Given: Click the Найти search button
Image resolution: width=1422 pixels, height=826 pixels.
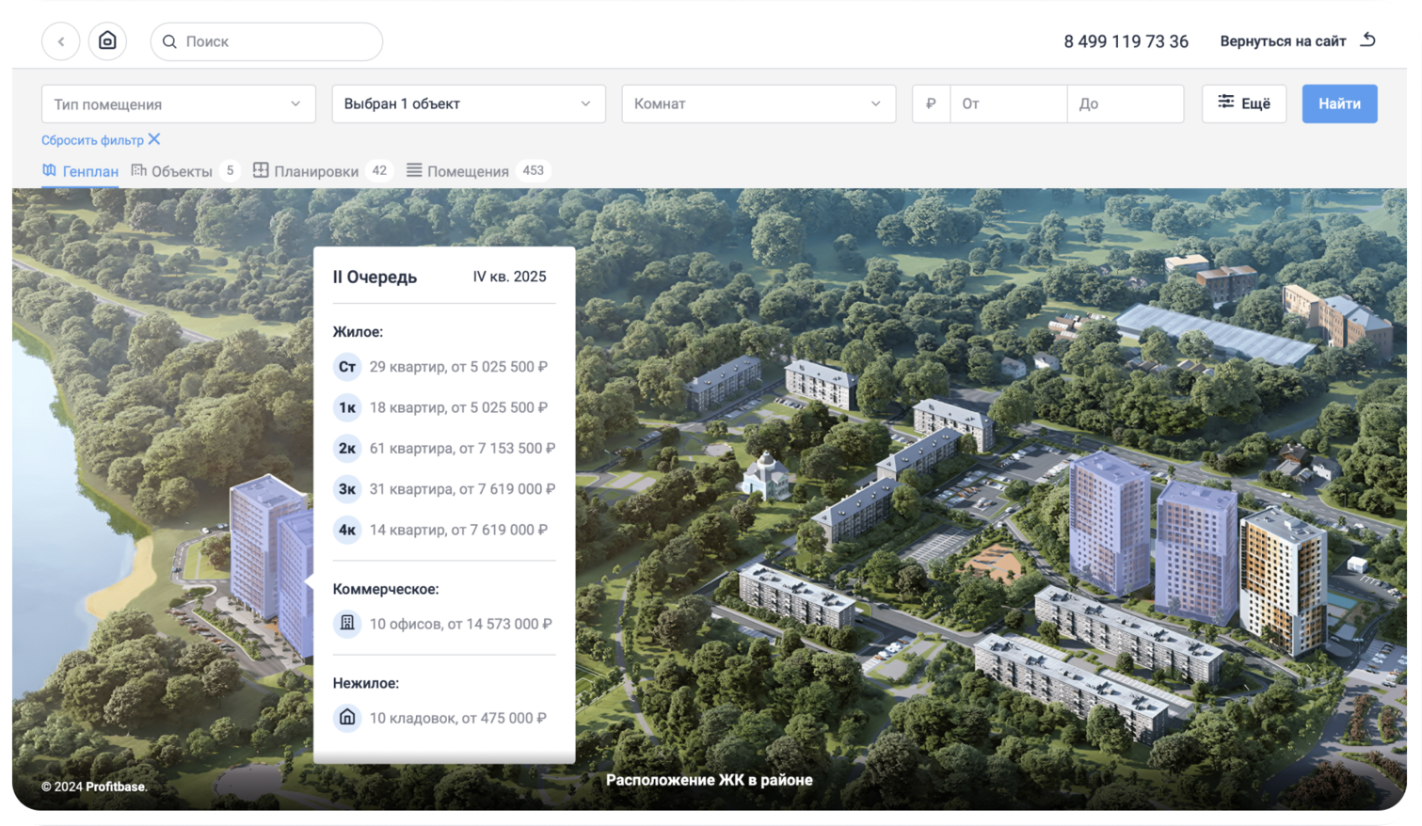Looking at the screenshot, I should click(x=1339, y=103).
